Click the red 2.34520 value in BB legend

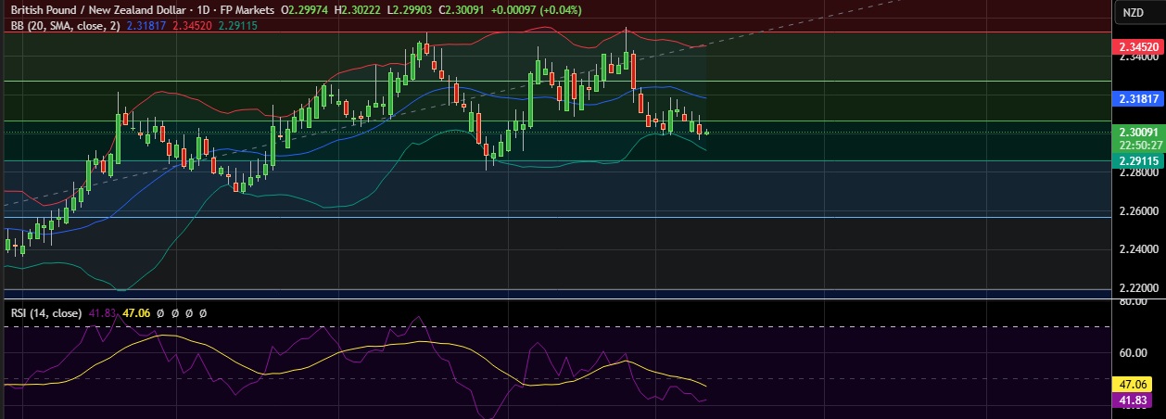coord(192,27)
